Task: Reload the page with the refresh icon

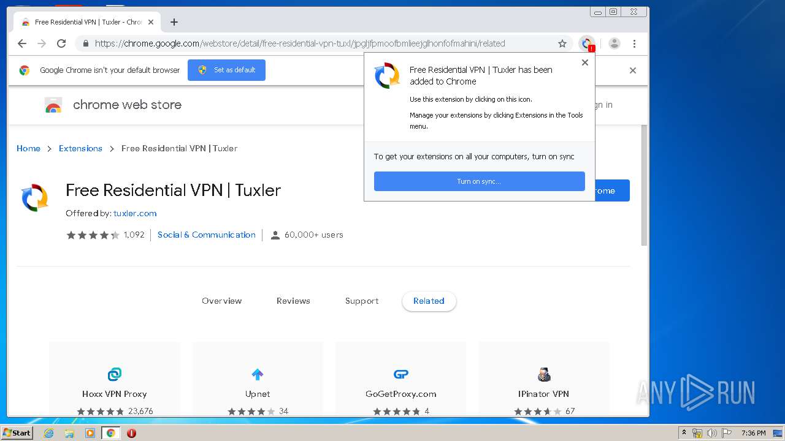Action: 61,43
